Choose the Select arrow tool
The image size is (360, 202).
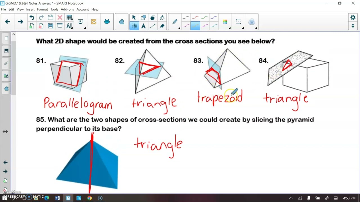134,18
